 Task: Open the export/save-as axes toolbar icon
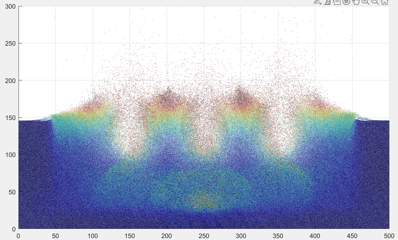(317, 2)
